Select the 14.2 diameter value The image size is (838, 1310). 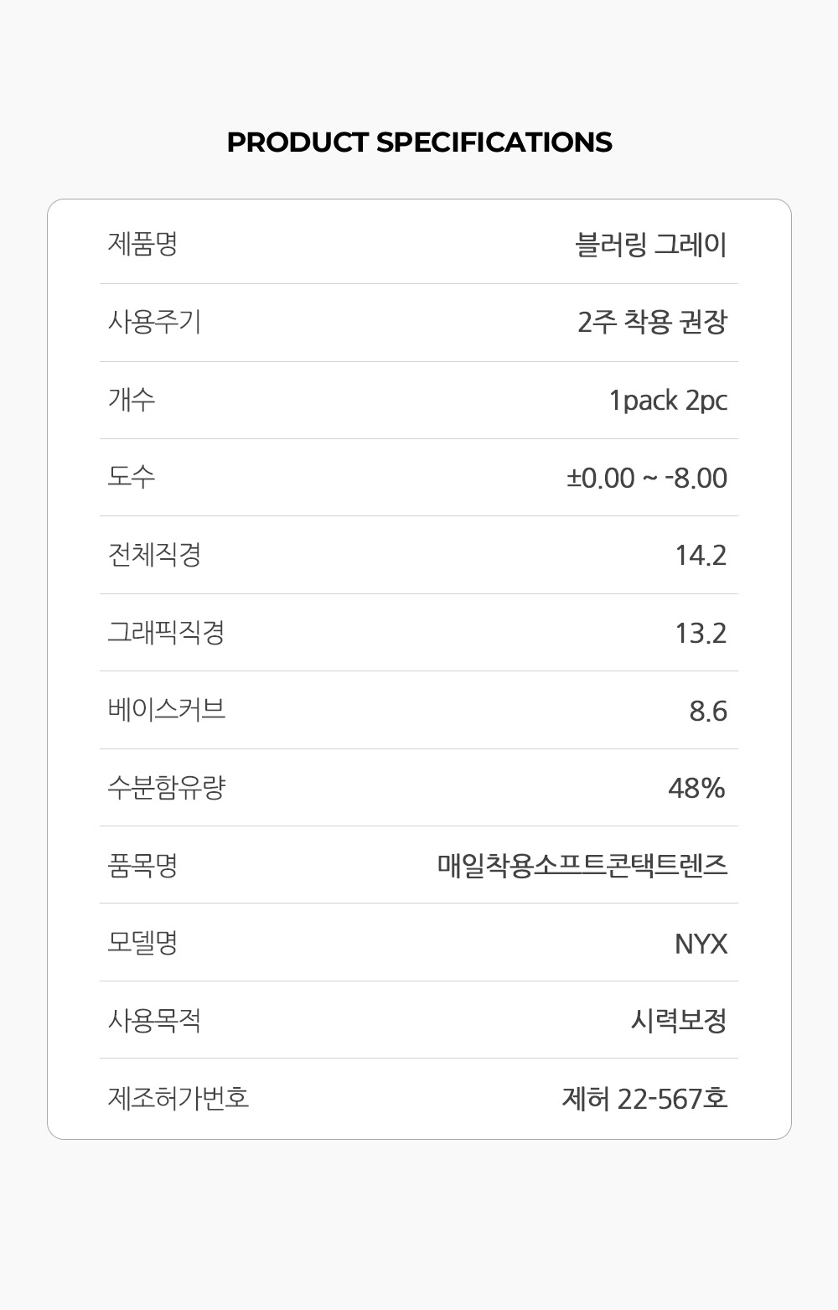[x=701, y=555]
